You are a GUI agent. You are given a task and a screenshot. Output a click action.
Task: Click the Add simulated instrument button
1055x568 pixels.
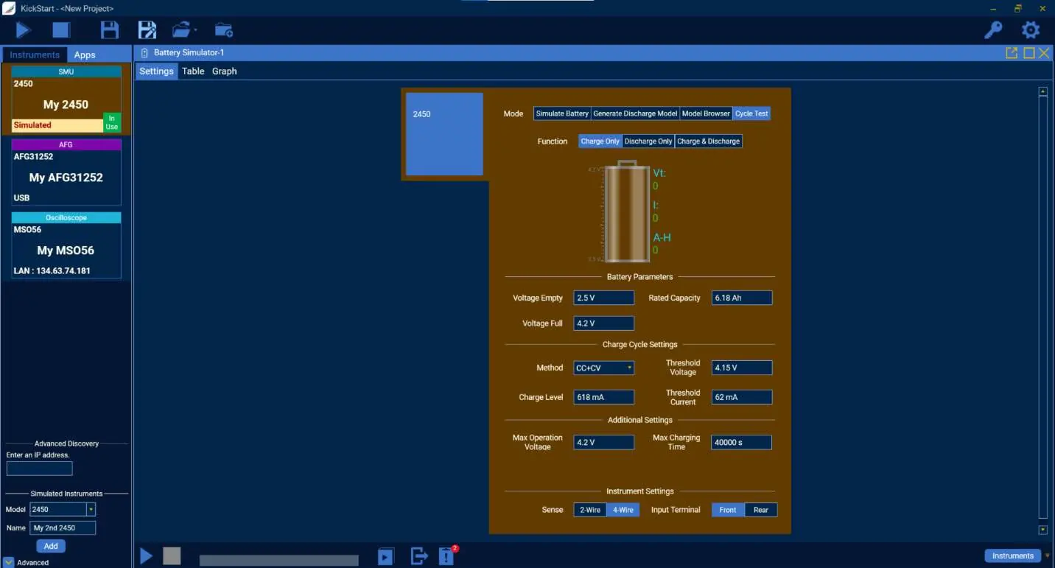coord(51,546)
